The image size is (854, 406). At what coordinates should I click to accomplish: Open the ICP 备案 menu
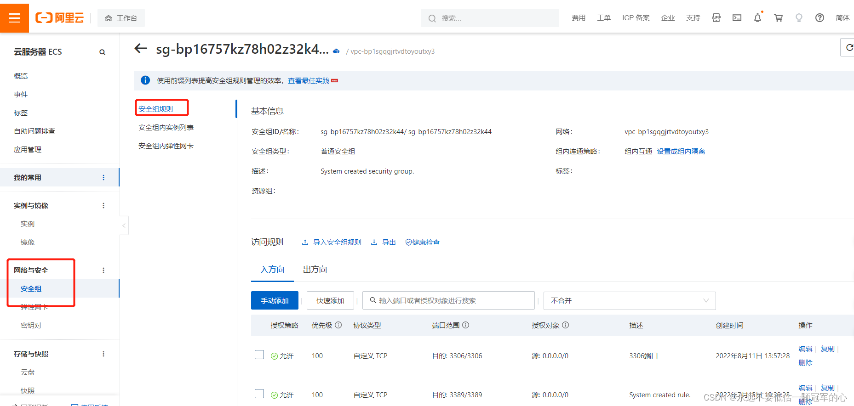point(636,18)
